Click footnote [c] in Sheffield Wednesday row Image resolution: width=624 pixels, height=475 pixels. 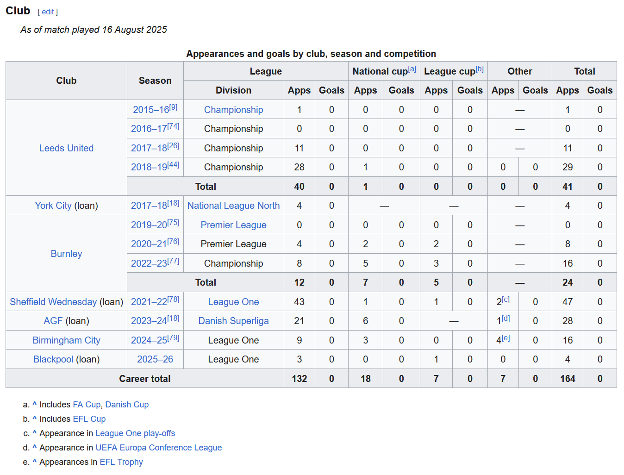click(506, 300)
